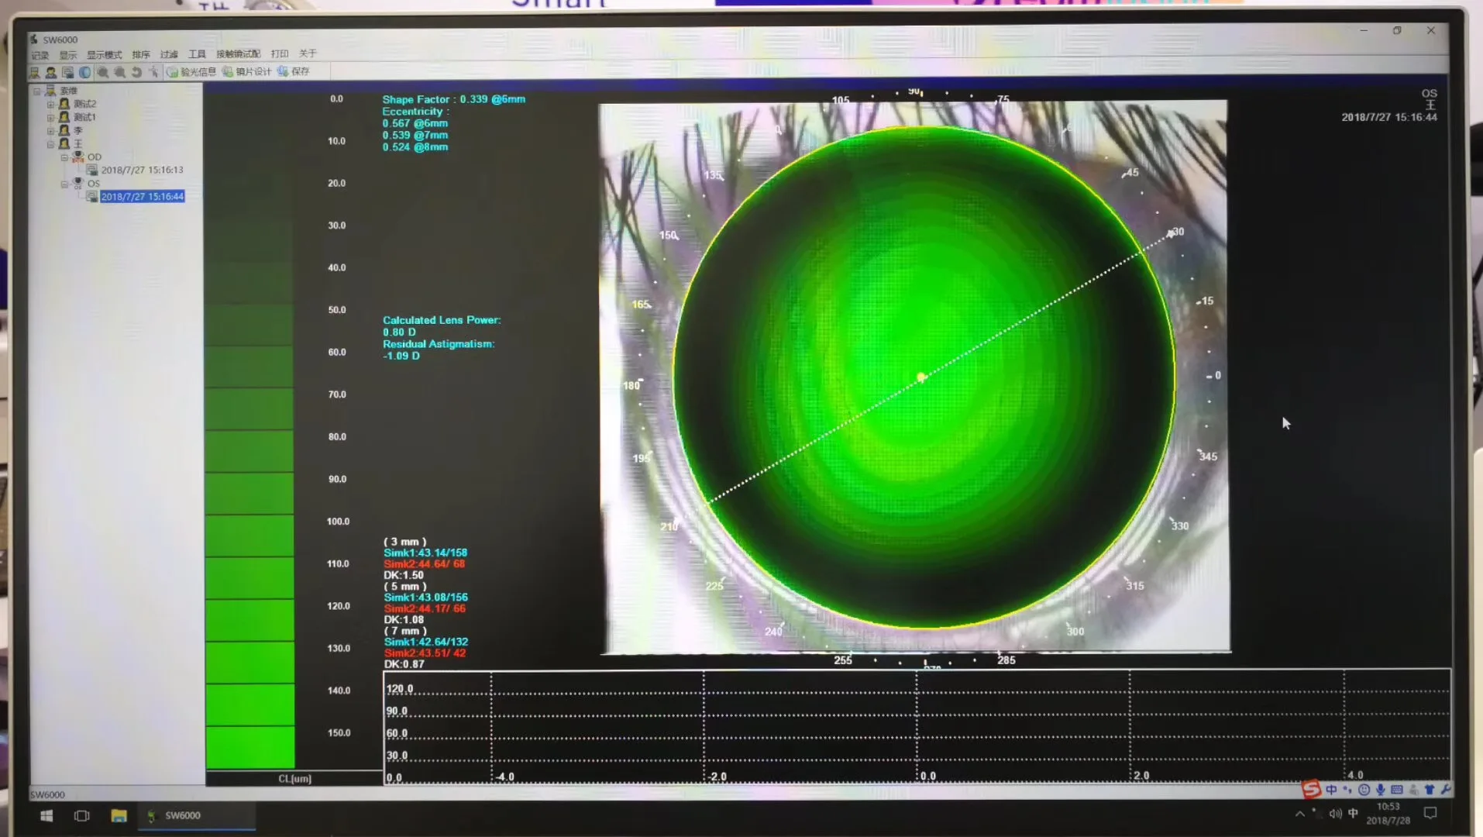This screenshot has height=837, width=1483.
Task: Open the 验光信息 refraction info panel
Action: (194, 72)
